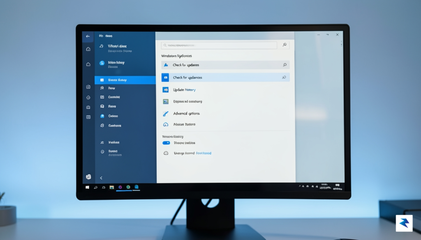Click the wrench icon beside Advanced options
This screenshot has width=421, height=240.
pos(165,114)
